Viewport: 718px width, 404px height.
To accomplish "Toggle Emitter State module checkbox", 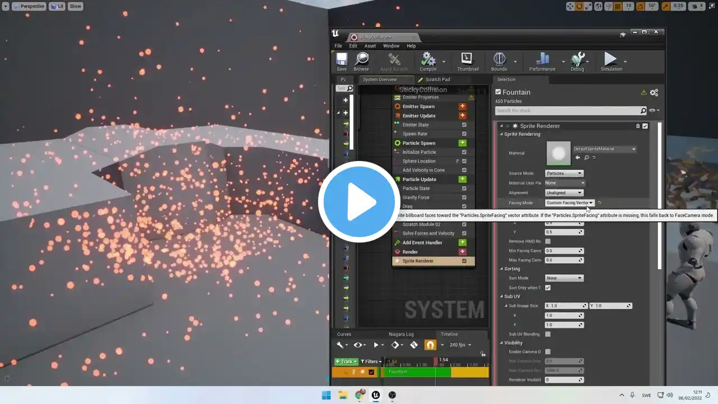I will coord(464,125).
